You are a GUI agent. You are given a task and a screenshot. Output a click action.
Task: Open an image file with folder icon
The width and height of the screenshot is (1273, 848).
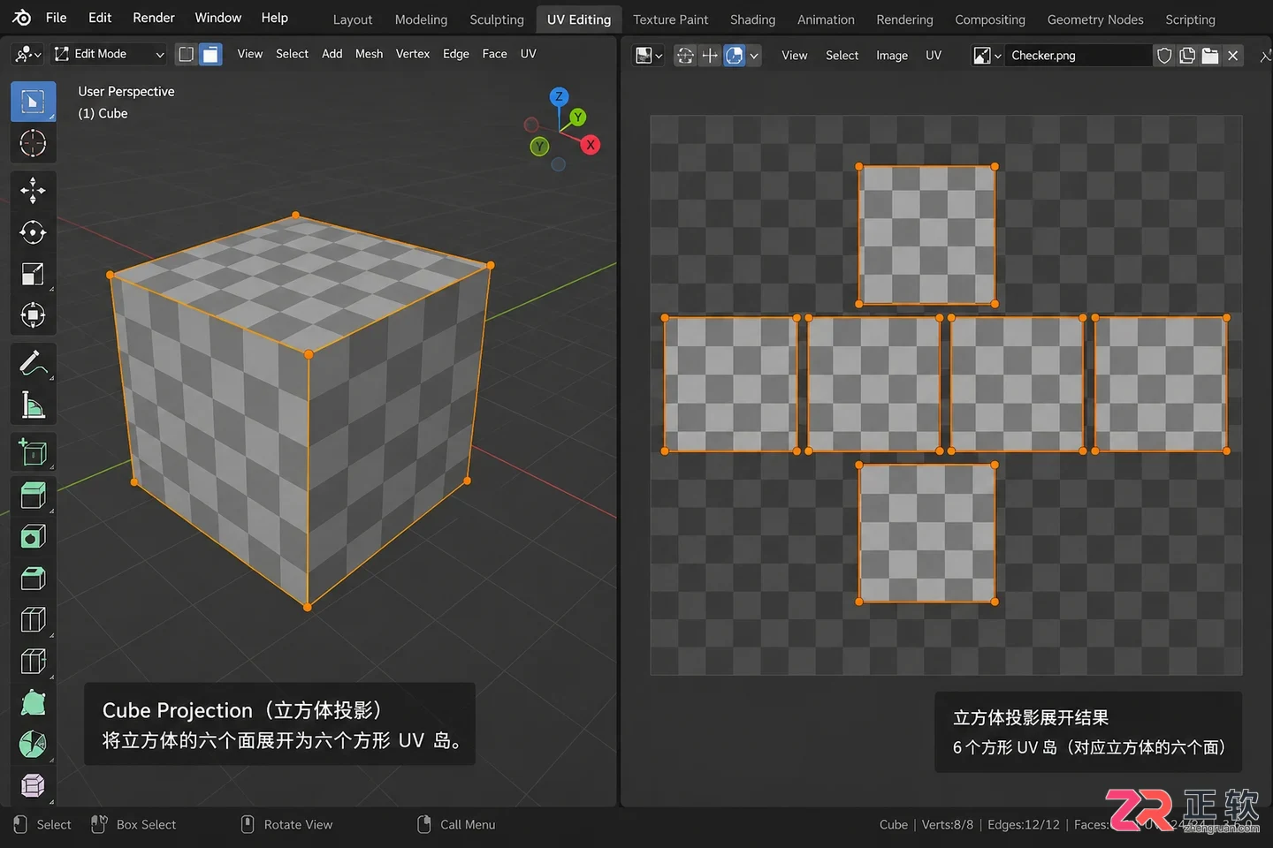1210,56
